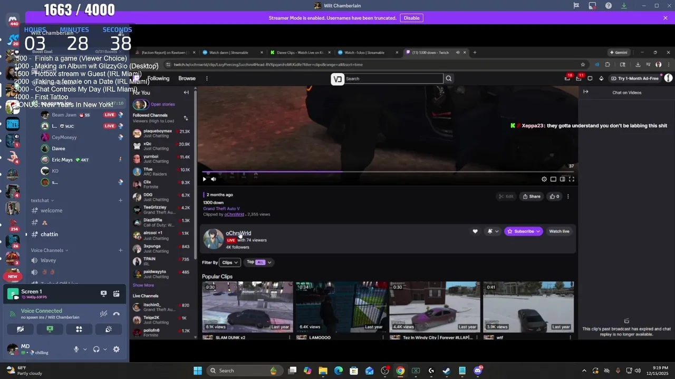
Task: Click the Share clip button
Action: click(x=532, y=196)
